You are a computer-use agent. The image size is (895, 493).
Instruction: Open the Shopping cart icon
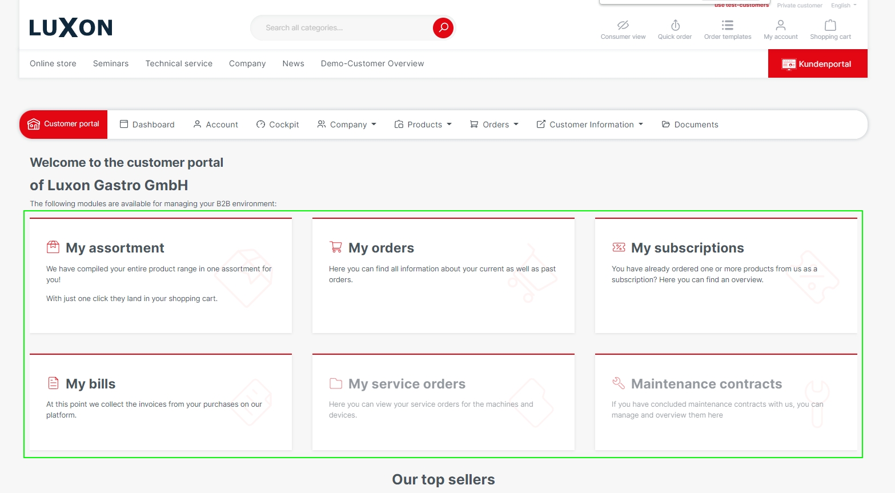click(x=830, y=26)
